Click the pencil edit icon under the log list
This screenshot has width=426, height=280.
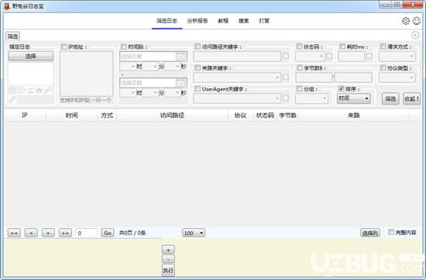pos(30,90)
